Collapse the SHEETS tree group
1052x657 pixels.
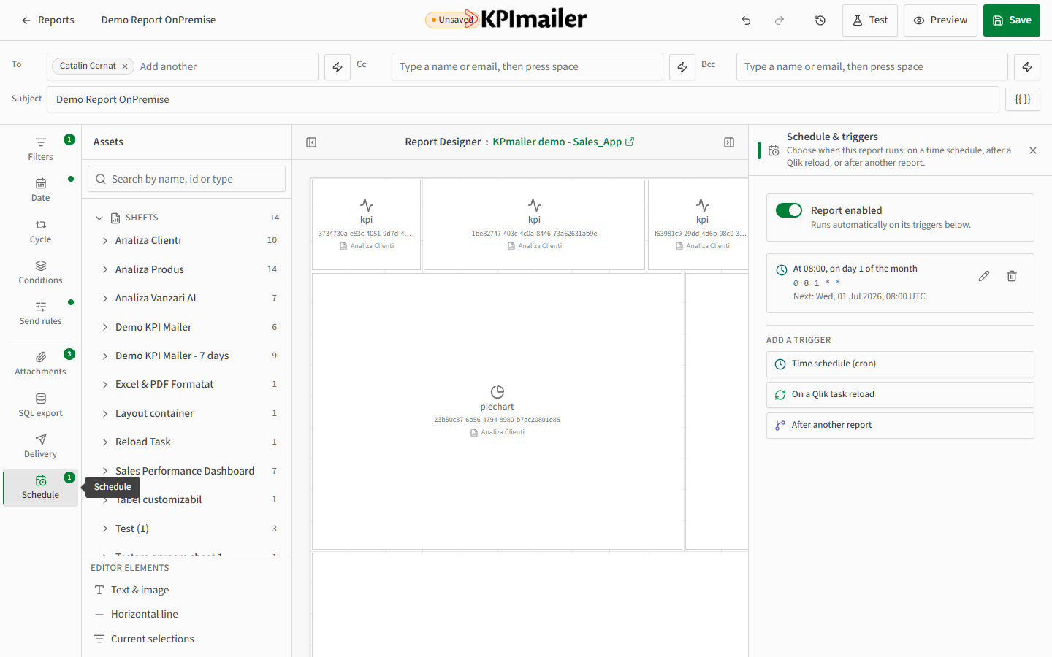click(x=99, y=218)
